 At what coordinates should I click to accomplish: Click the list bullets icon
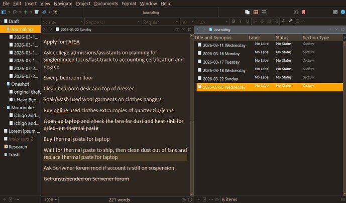(298, 21)
